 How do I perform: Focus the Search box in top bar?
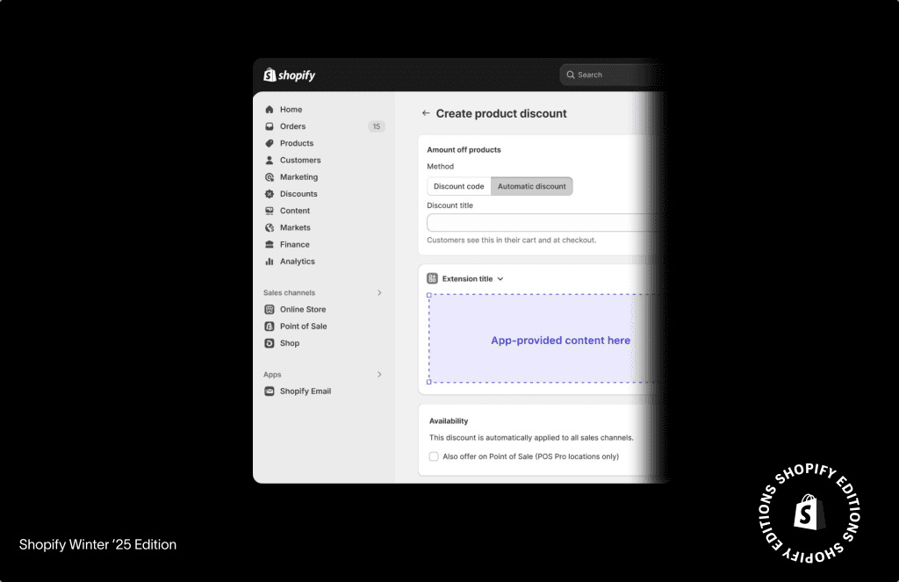coord(611,75)
